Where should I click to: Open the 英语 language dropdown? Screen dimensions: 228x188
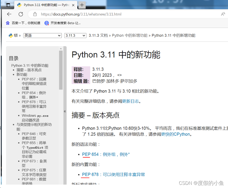tap(42, 35)
